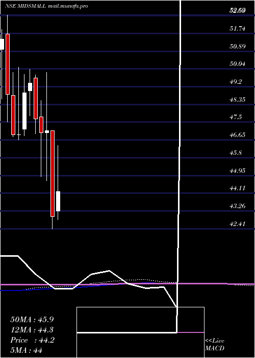Select the Price : 44.2 readout
This screenshot has height=358, width=255.
(32, 340)
